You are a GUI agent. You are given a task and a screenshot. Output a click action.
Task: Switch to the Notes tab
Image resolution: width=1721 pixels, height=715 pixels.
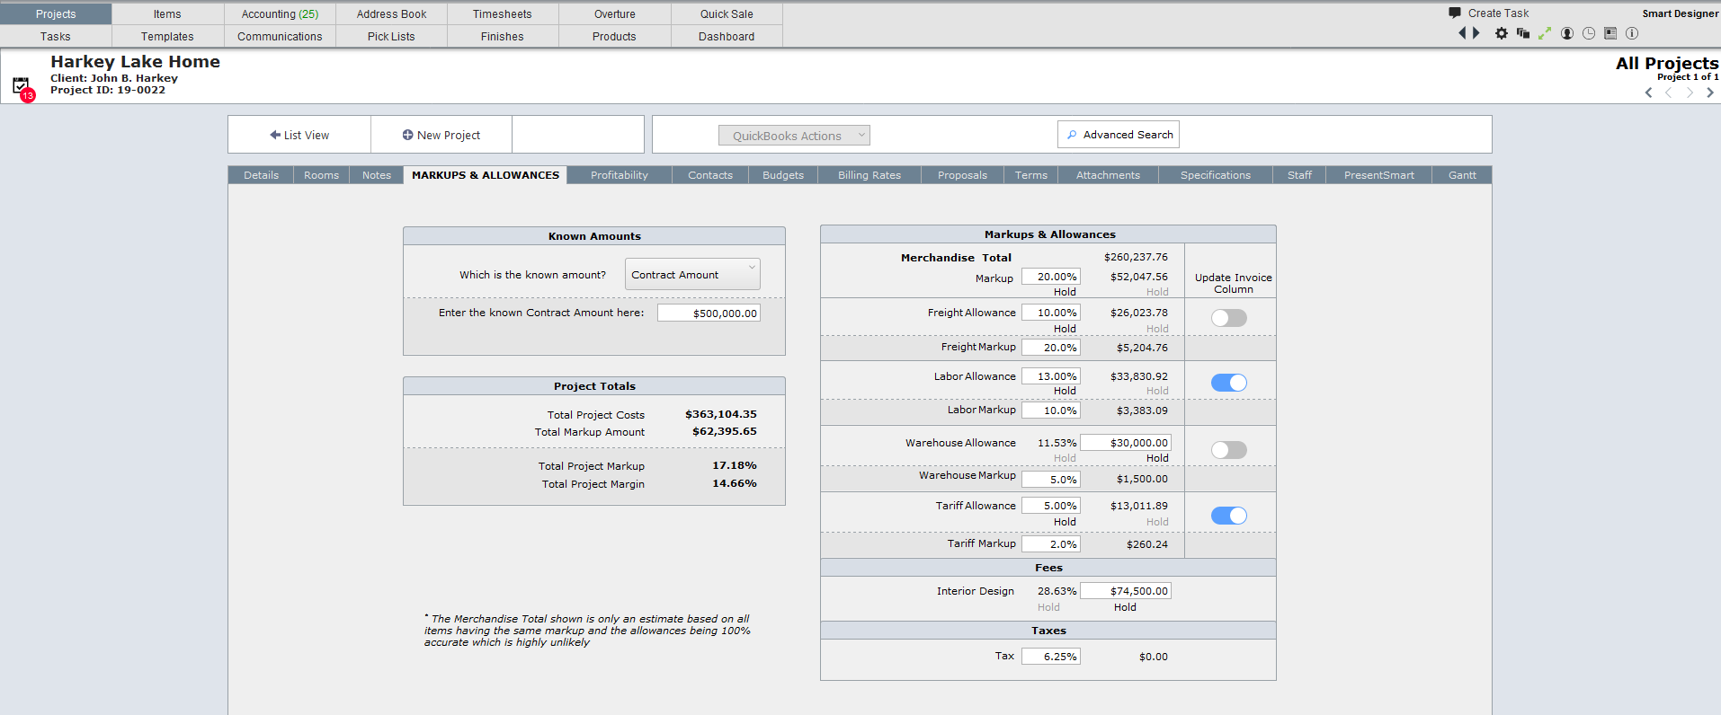coord(377,175)
